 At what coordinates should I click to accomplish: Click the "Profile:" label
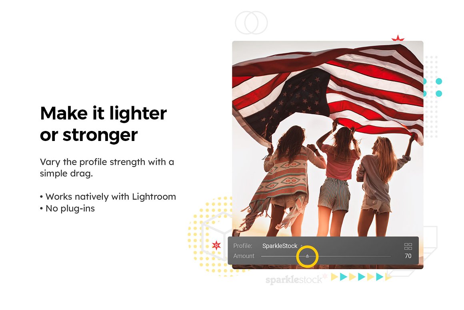243,246
